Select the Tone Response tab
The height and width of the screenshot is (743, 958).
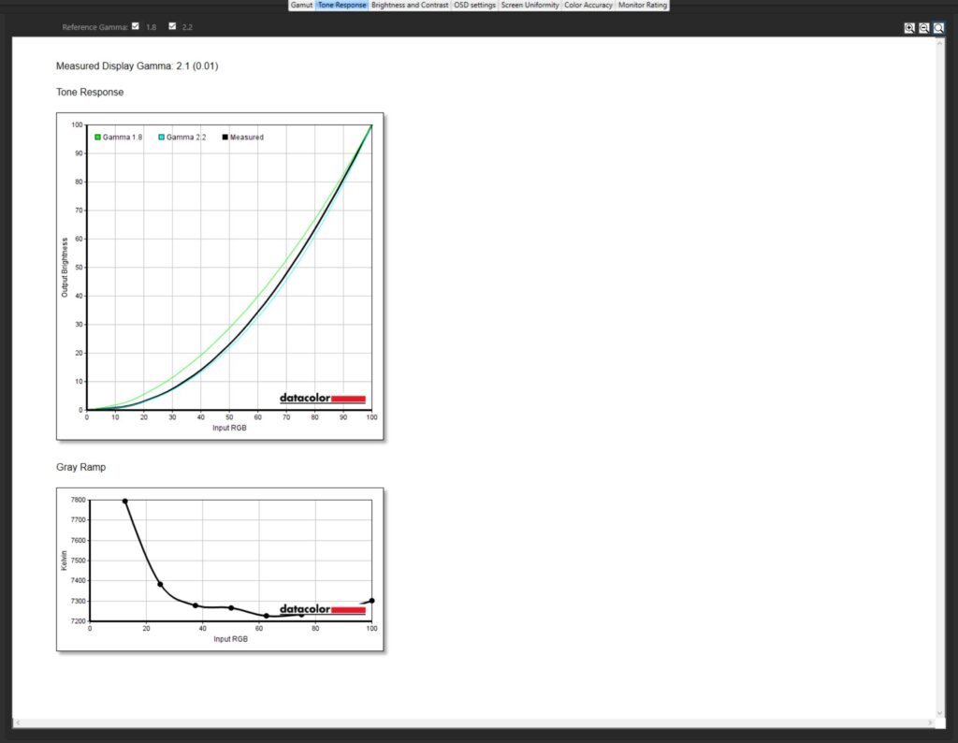point(341,6)
